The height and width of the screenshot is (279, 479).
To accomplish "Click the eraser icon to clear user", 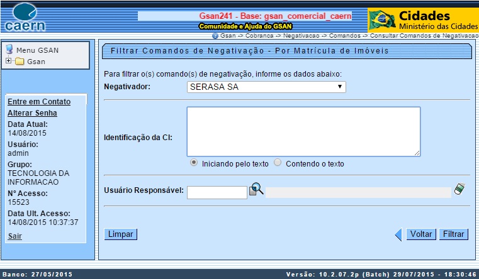I will click(459, 189).
